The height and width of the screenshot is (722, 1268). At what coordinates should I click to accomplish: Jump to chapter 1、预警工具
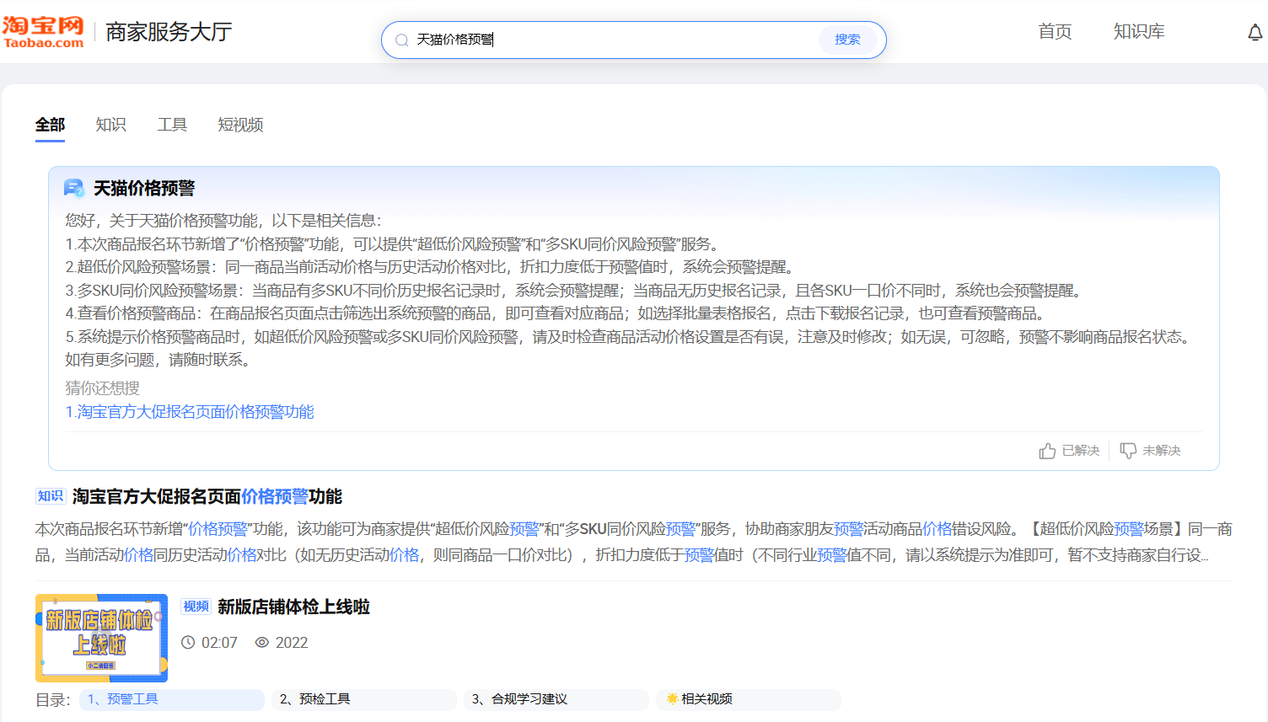pyautogui.click(x=172, y=699)
